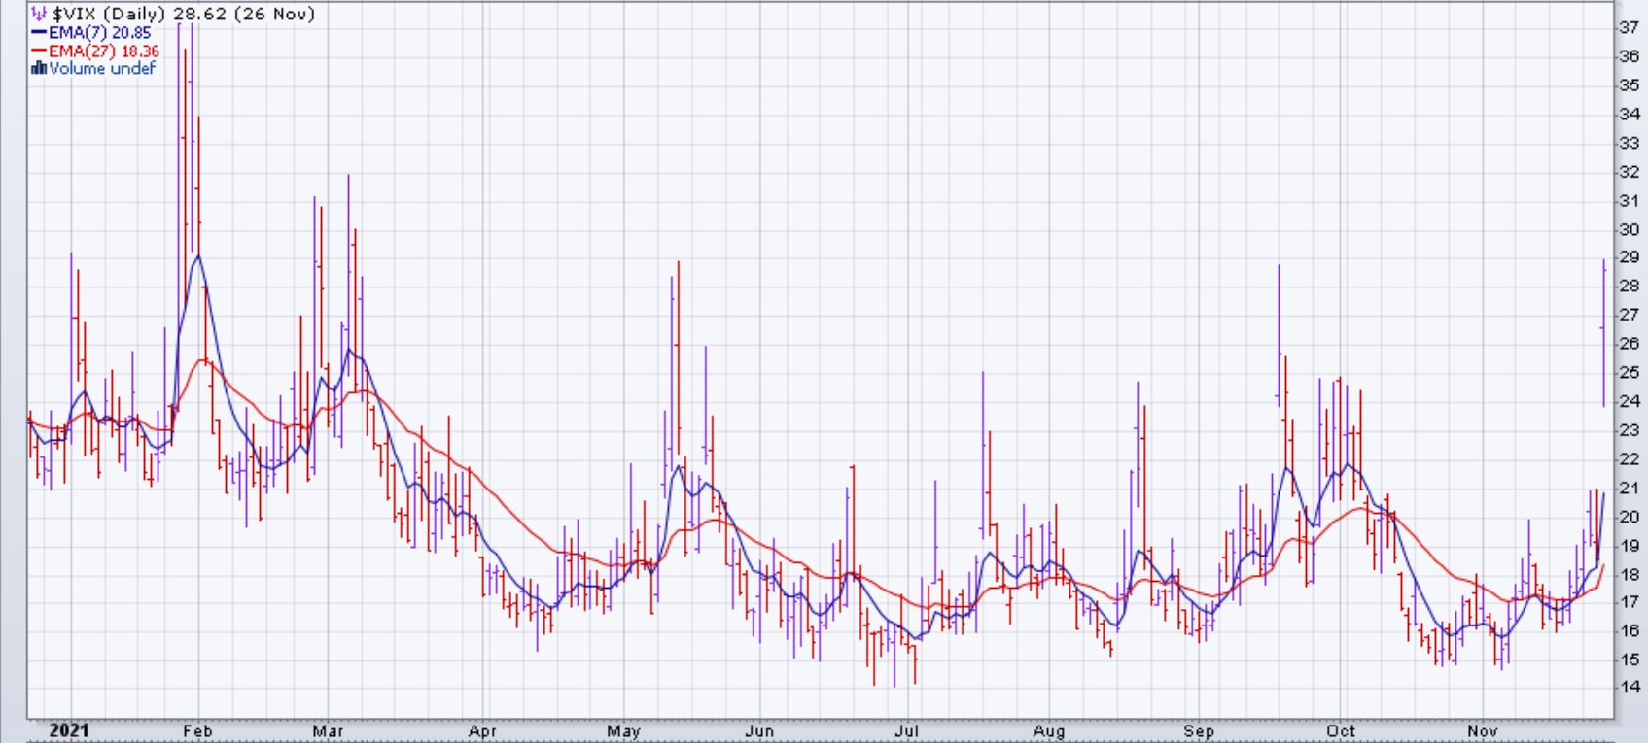Click the blue EMA line's peak near Feb

tap(198, 256)
